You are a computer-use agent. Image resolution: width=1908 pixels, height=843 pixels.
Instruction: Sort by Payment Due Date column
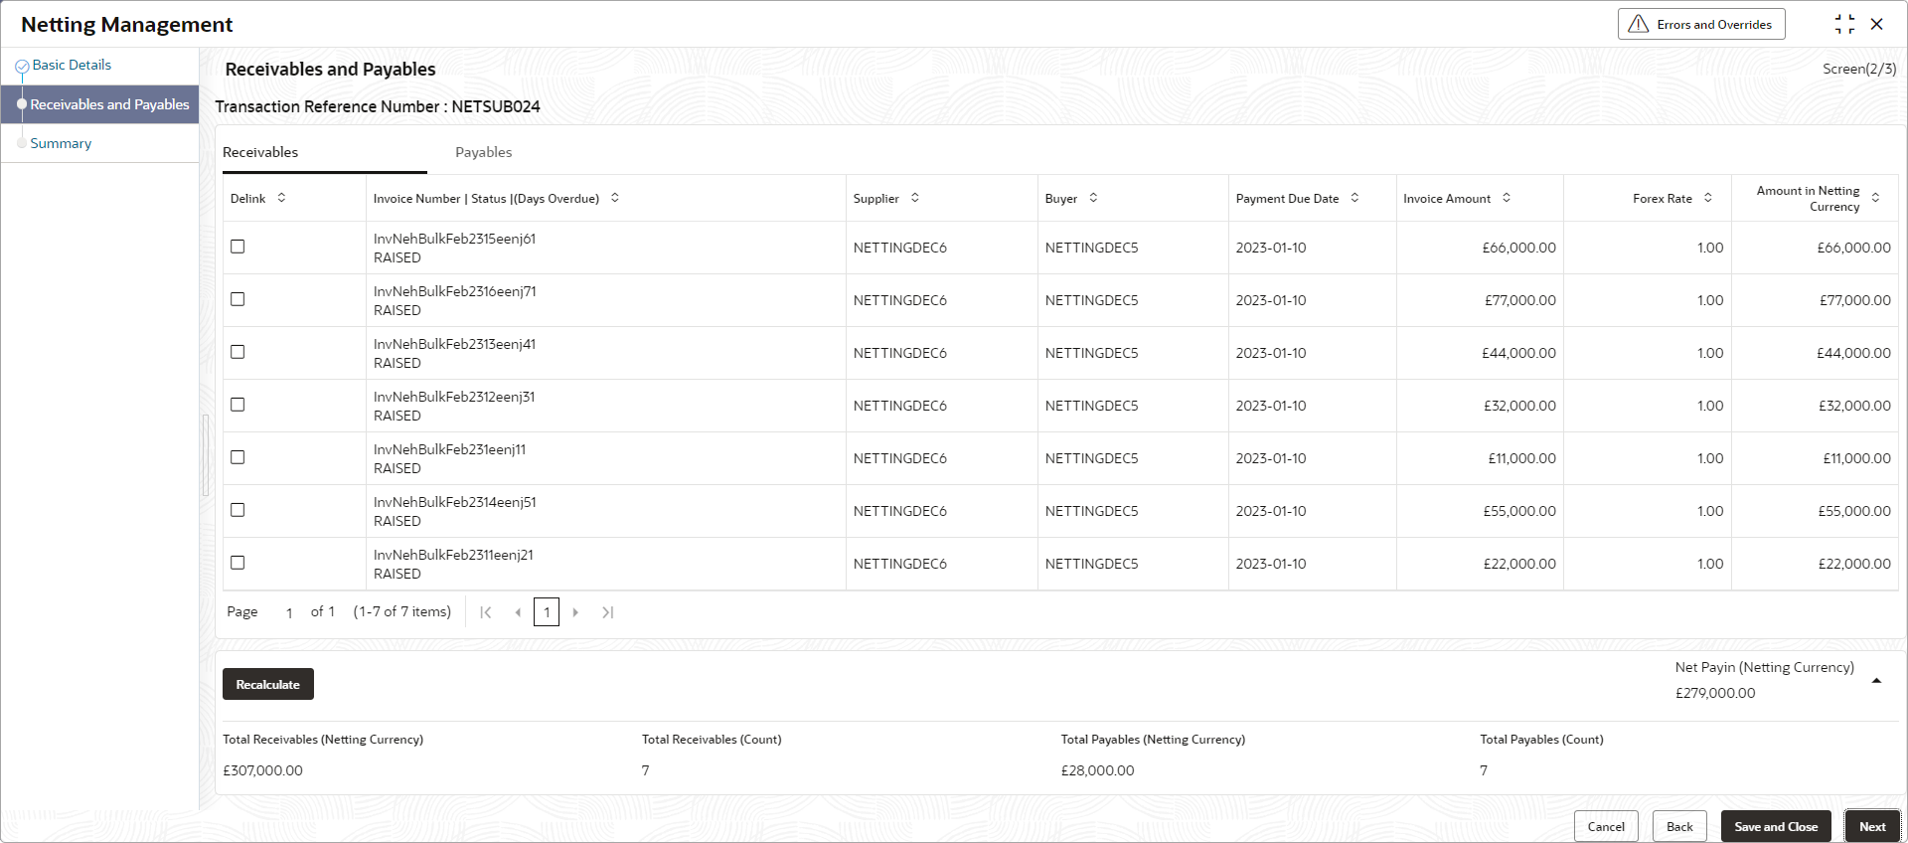1354,198
